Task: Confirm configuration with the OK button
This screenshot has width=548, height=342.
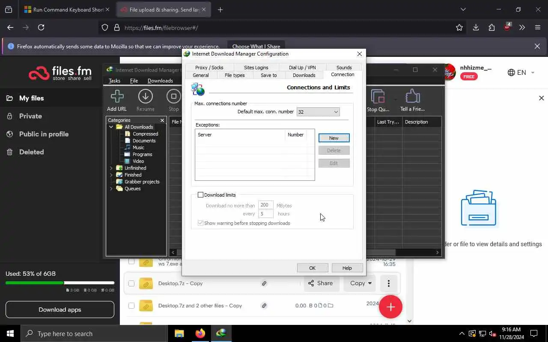Action: coord(313,268)
